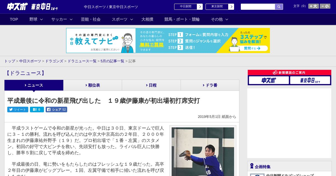The height and width of the screenshot is (176, 336).
Task: Click the date 2019年5月1日 紙面から
Action: point(217,117)
